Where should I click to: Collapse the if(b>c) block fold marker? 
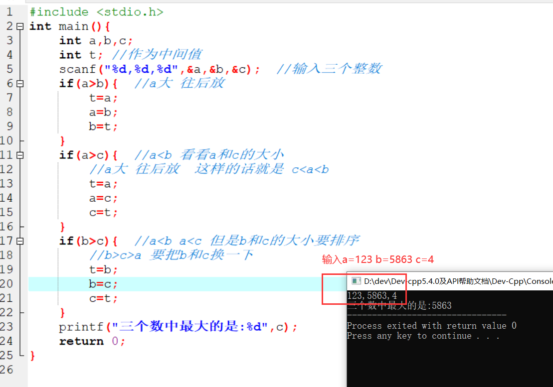click(x=20, y=241)
